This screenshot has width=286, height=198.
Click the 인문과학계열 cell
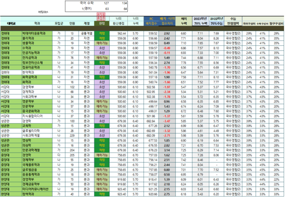[x=37, y=150]
